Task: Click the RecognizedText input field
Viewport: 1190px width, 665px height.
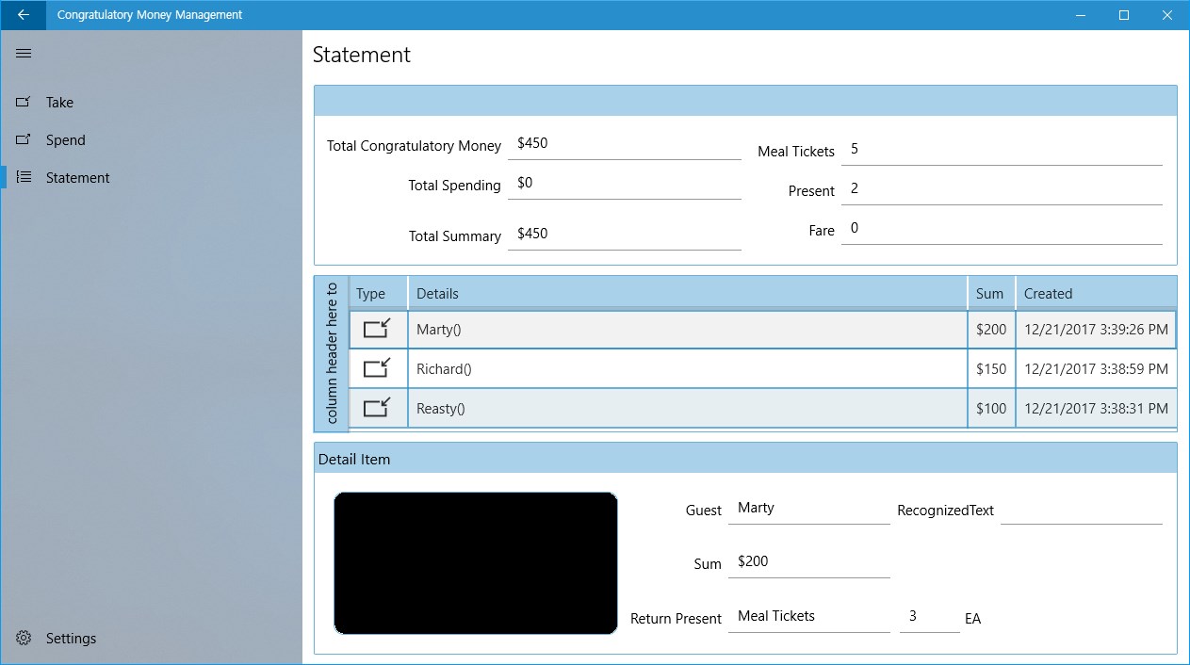Action: [1081, 510]
